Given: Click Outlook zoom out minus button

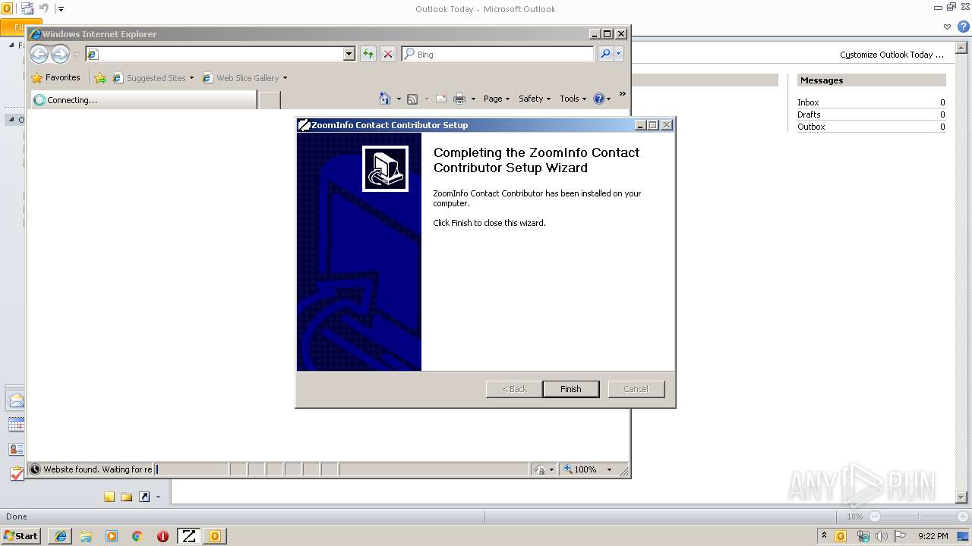Looking at the screenshot, I should click(x=875, y=516).
